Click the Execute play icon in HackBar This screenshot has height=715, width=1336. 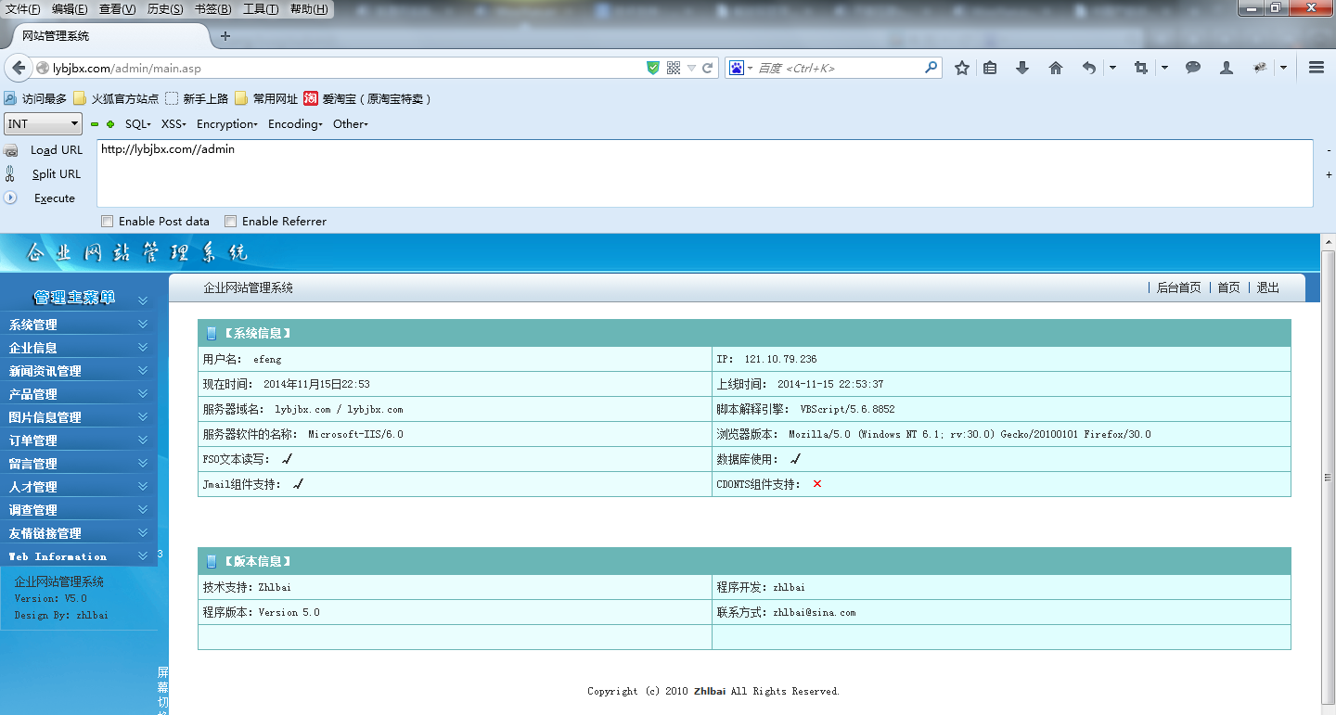pyautogui.click(x=11, y=198)
